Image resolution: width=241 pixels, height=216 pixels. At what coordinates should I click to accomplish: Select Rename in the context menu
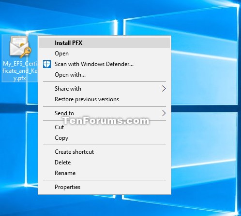click(x=105, y=173)
